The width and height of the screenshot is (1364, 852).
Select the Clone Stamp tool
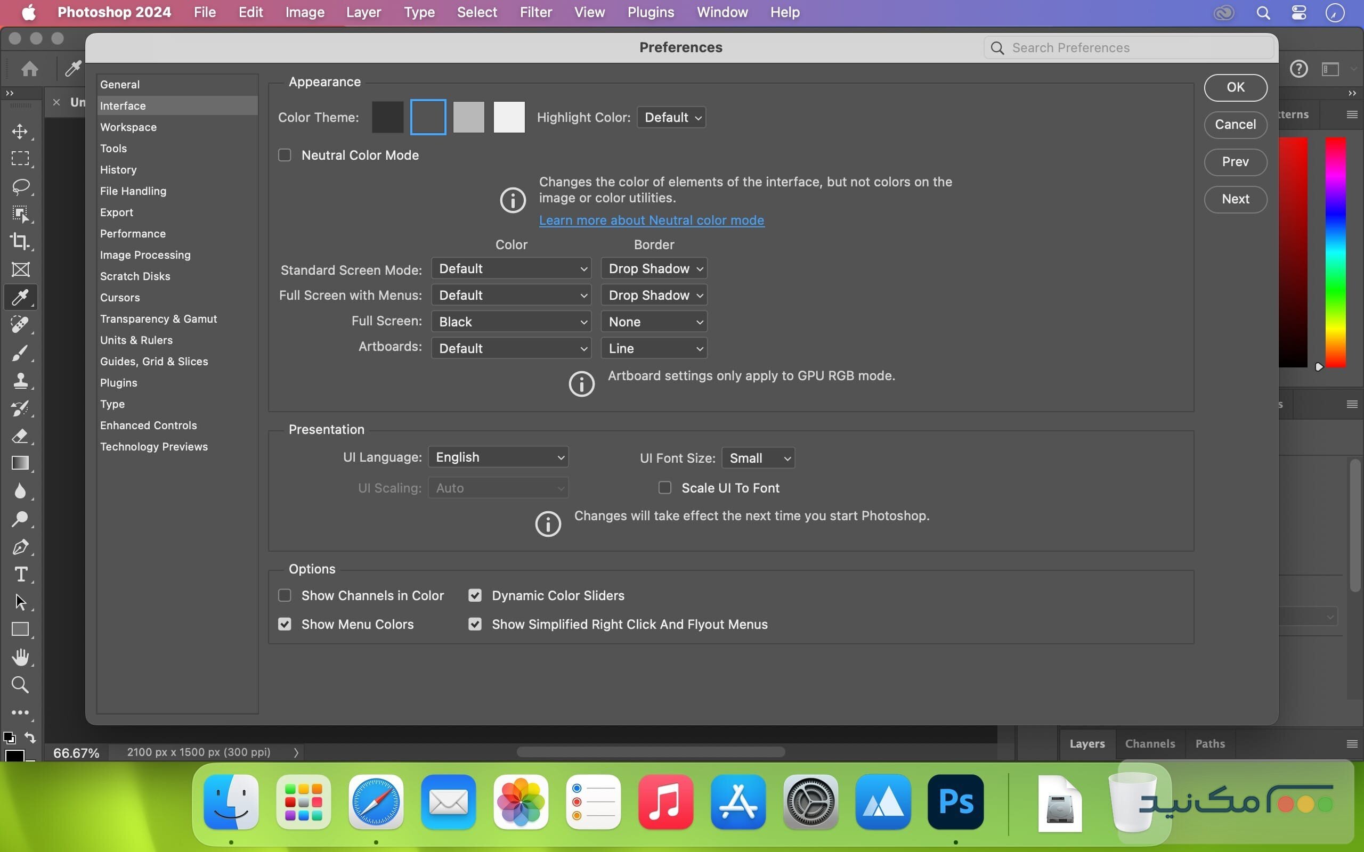[21, 380]
